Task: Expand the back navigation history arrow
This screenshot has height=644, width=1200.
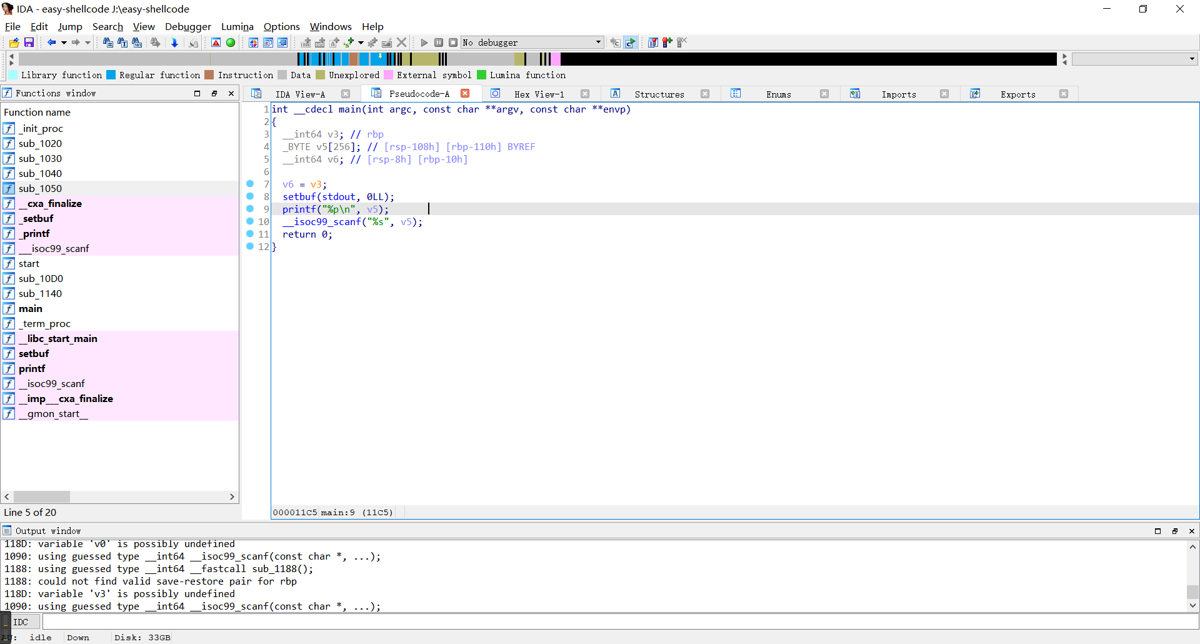Action: 64,43
